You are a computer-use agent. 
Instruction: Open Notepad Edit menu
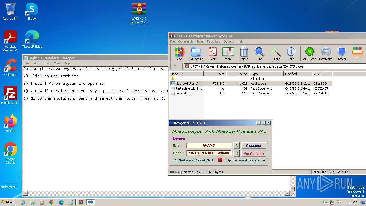35,63
